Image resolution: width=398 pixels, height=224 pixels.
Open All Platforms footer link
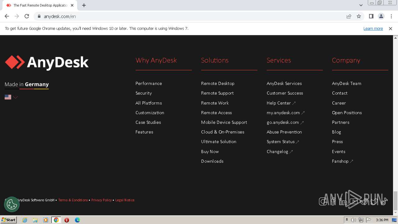[x=149, y=103]
